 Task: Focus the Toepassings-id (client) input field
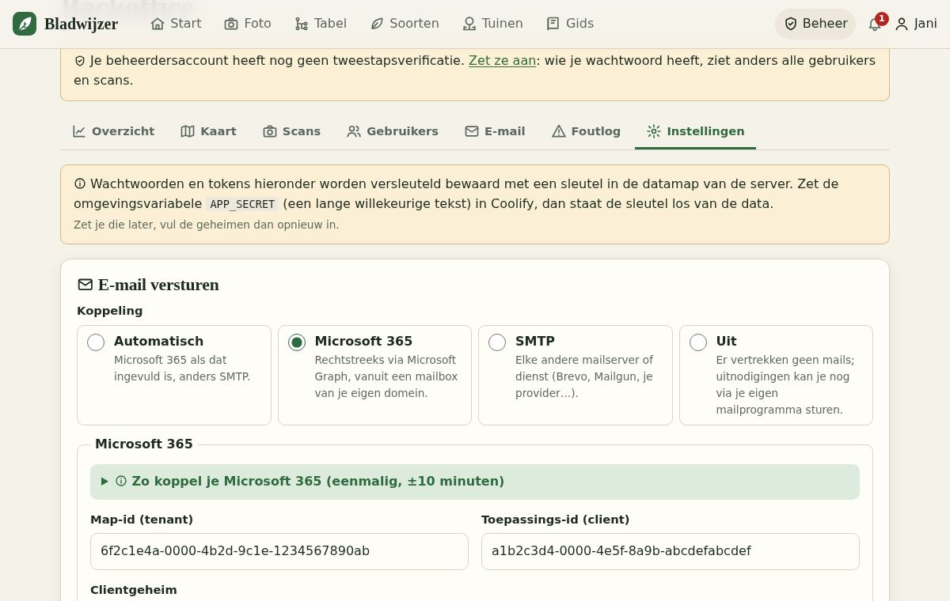pyautogui.click(x=671, y=551)
